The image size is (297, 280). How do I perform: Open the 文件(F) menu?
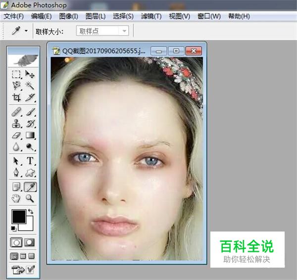pyautogui.click(x=14, y=16)
